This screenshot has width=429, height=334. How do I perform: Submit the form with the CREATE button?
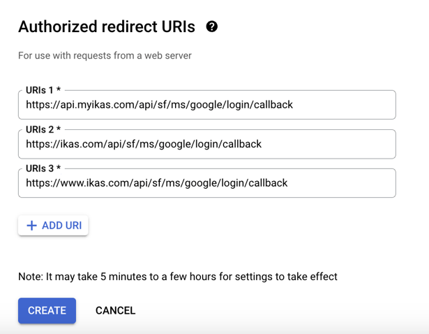tap(47, 310)
